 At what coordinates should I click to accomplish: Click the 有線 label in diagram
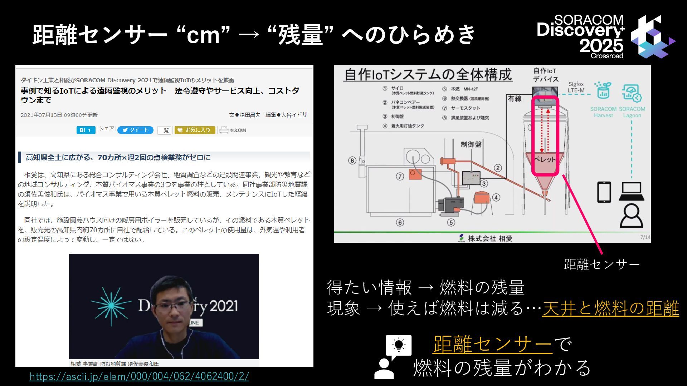[x=515, y=99]
